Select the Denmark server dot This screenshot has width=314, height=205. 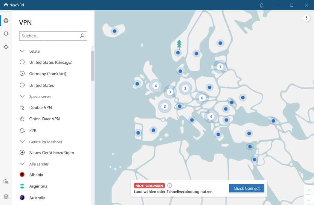180,71
